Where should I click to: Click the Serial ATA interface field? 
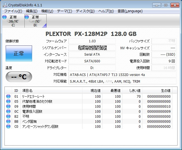pyautogui.click(x=92, y=54)
